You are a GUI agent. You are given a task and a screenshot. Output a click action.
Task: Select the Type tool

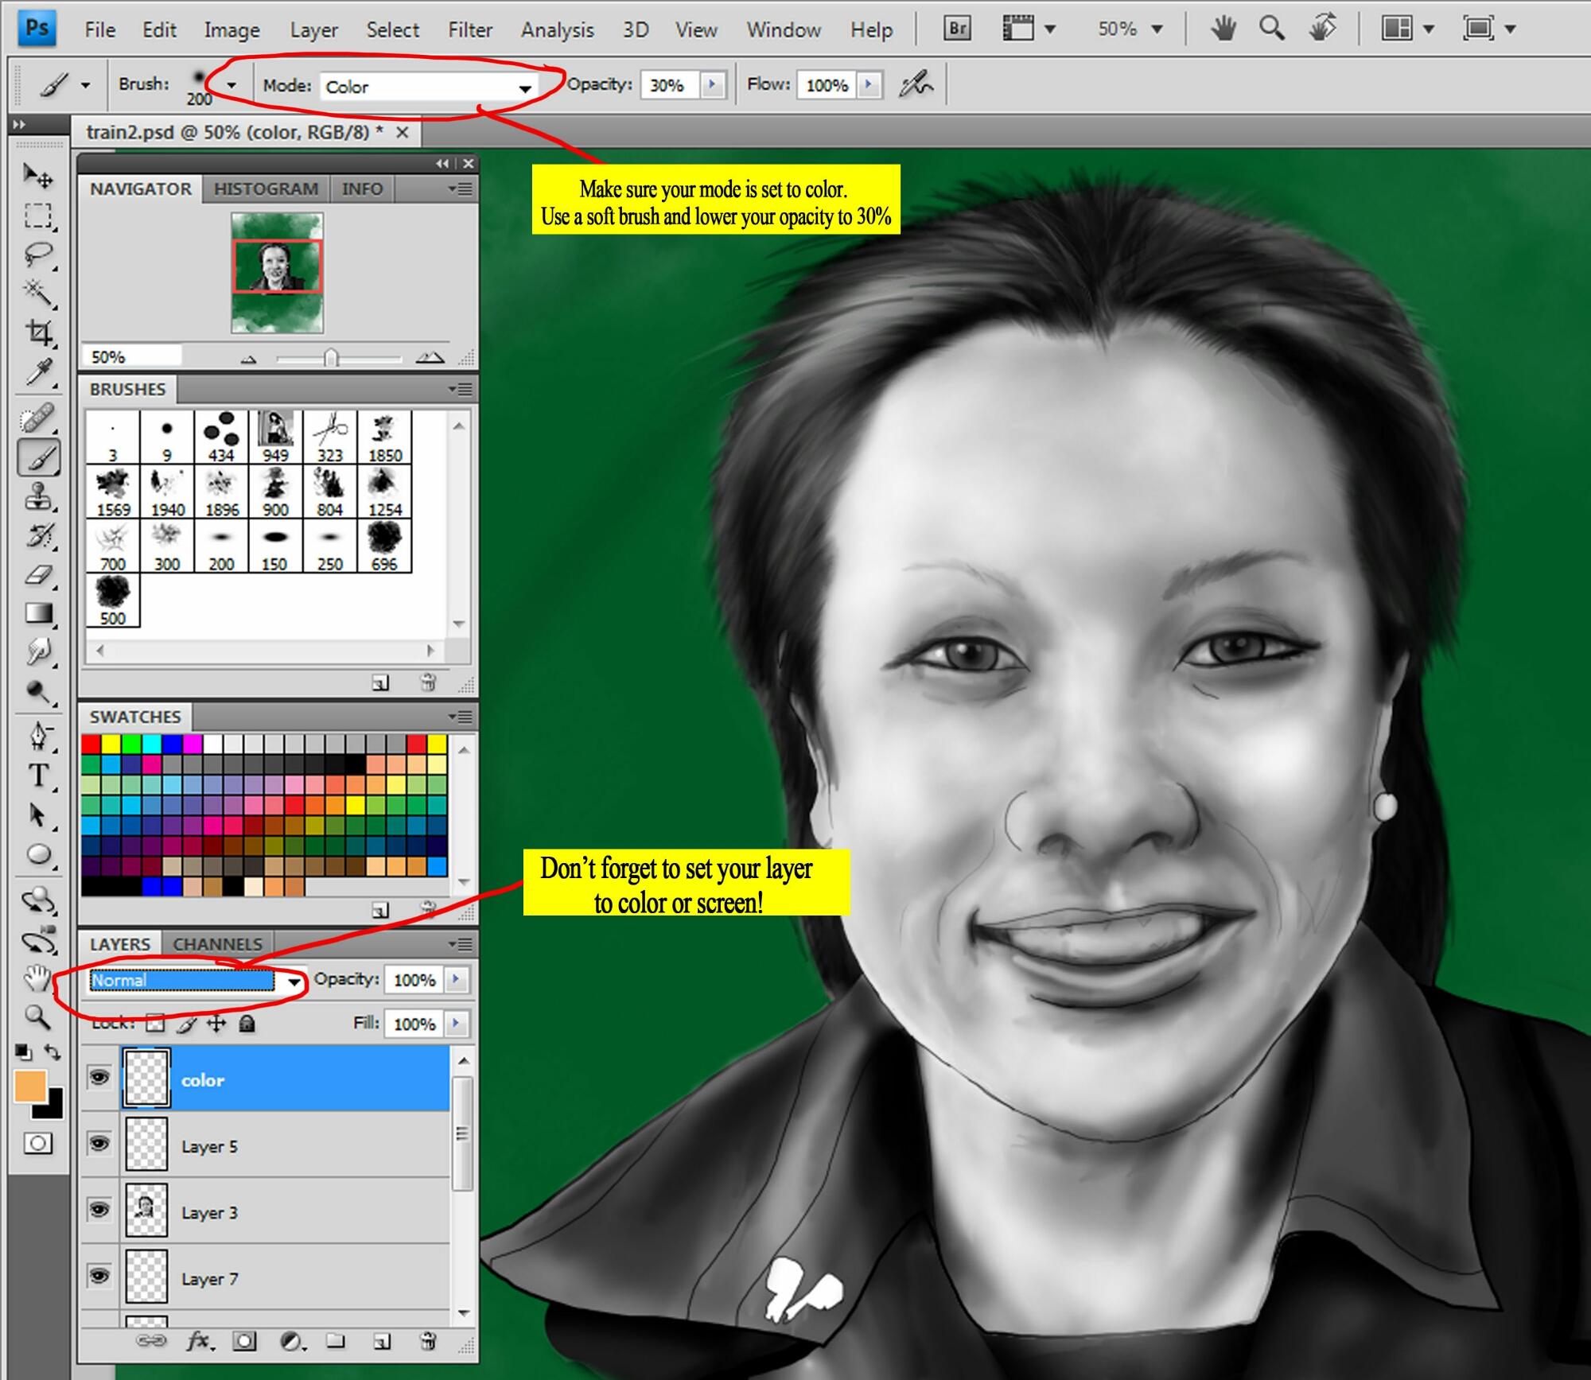(37, 775)
